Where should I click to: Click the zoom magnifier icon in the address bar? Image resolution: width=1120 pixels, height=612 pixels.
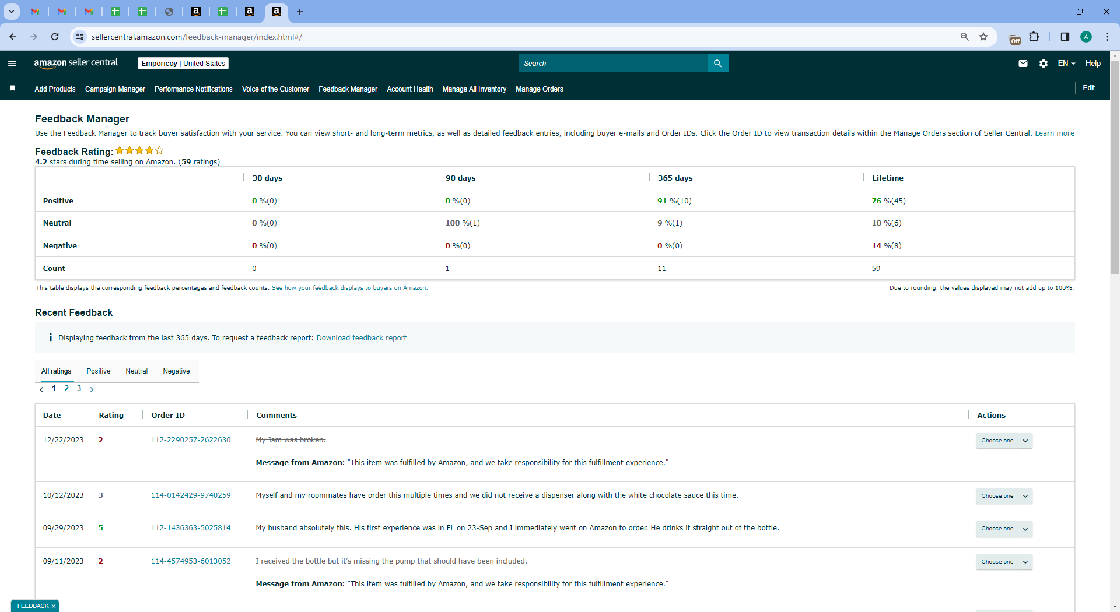pos(965,37)
